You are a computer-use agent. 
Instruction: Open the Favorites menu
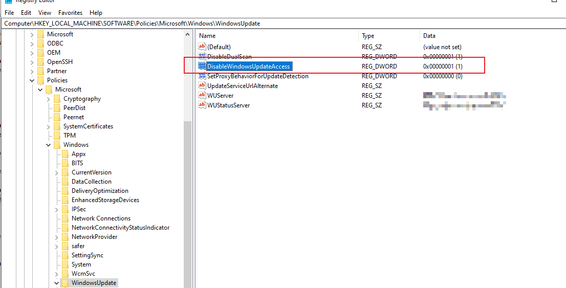pyautogui.click(x=71, y=13)
